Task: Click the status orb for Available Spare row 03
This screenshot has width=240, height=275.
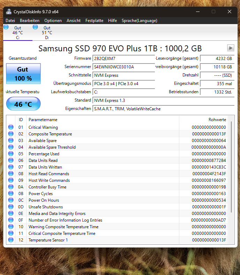Action: [x=11, y=140]
